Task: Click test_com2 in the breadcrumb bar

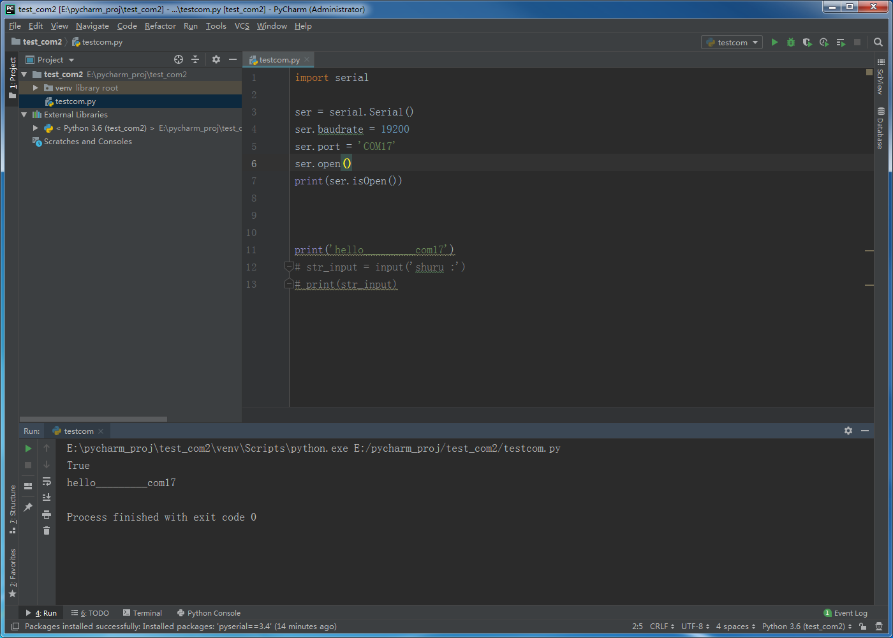Action: click(x=37, y=42)
